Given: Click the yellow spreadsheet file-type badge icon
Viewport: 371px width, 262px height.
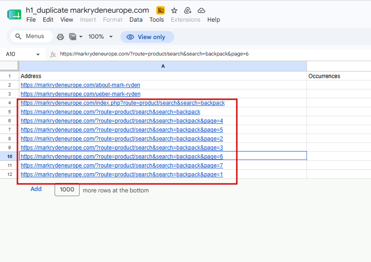Looking at the screenshot, I should (x=161, y=10).
